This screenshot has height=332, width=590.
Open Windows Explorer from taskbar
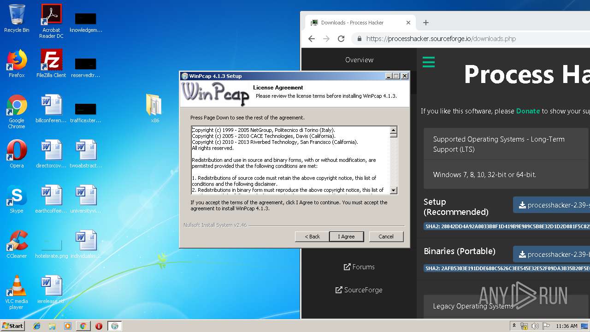click(52, 326)
